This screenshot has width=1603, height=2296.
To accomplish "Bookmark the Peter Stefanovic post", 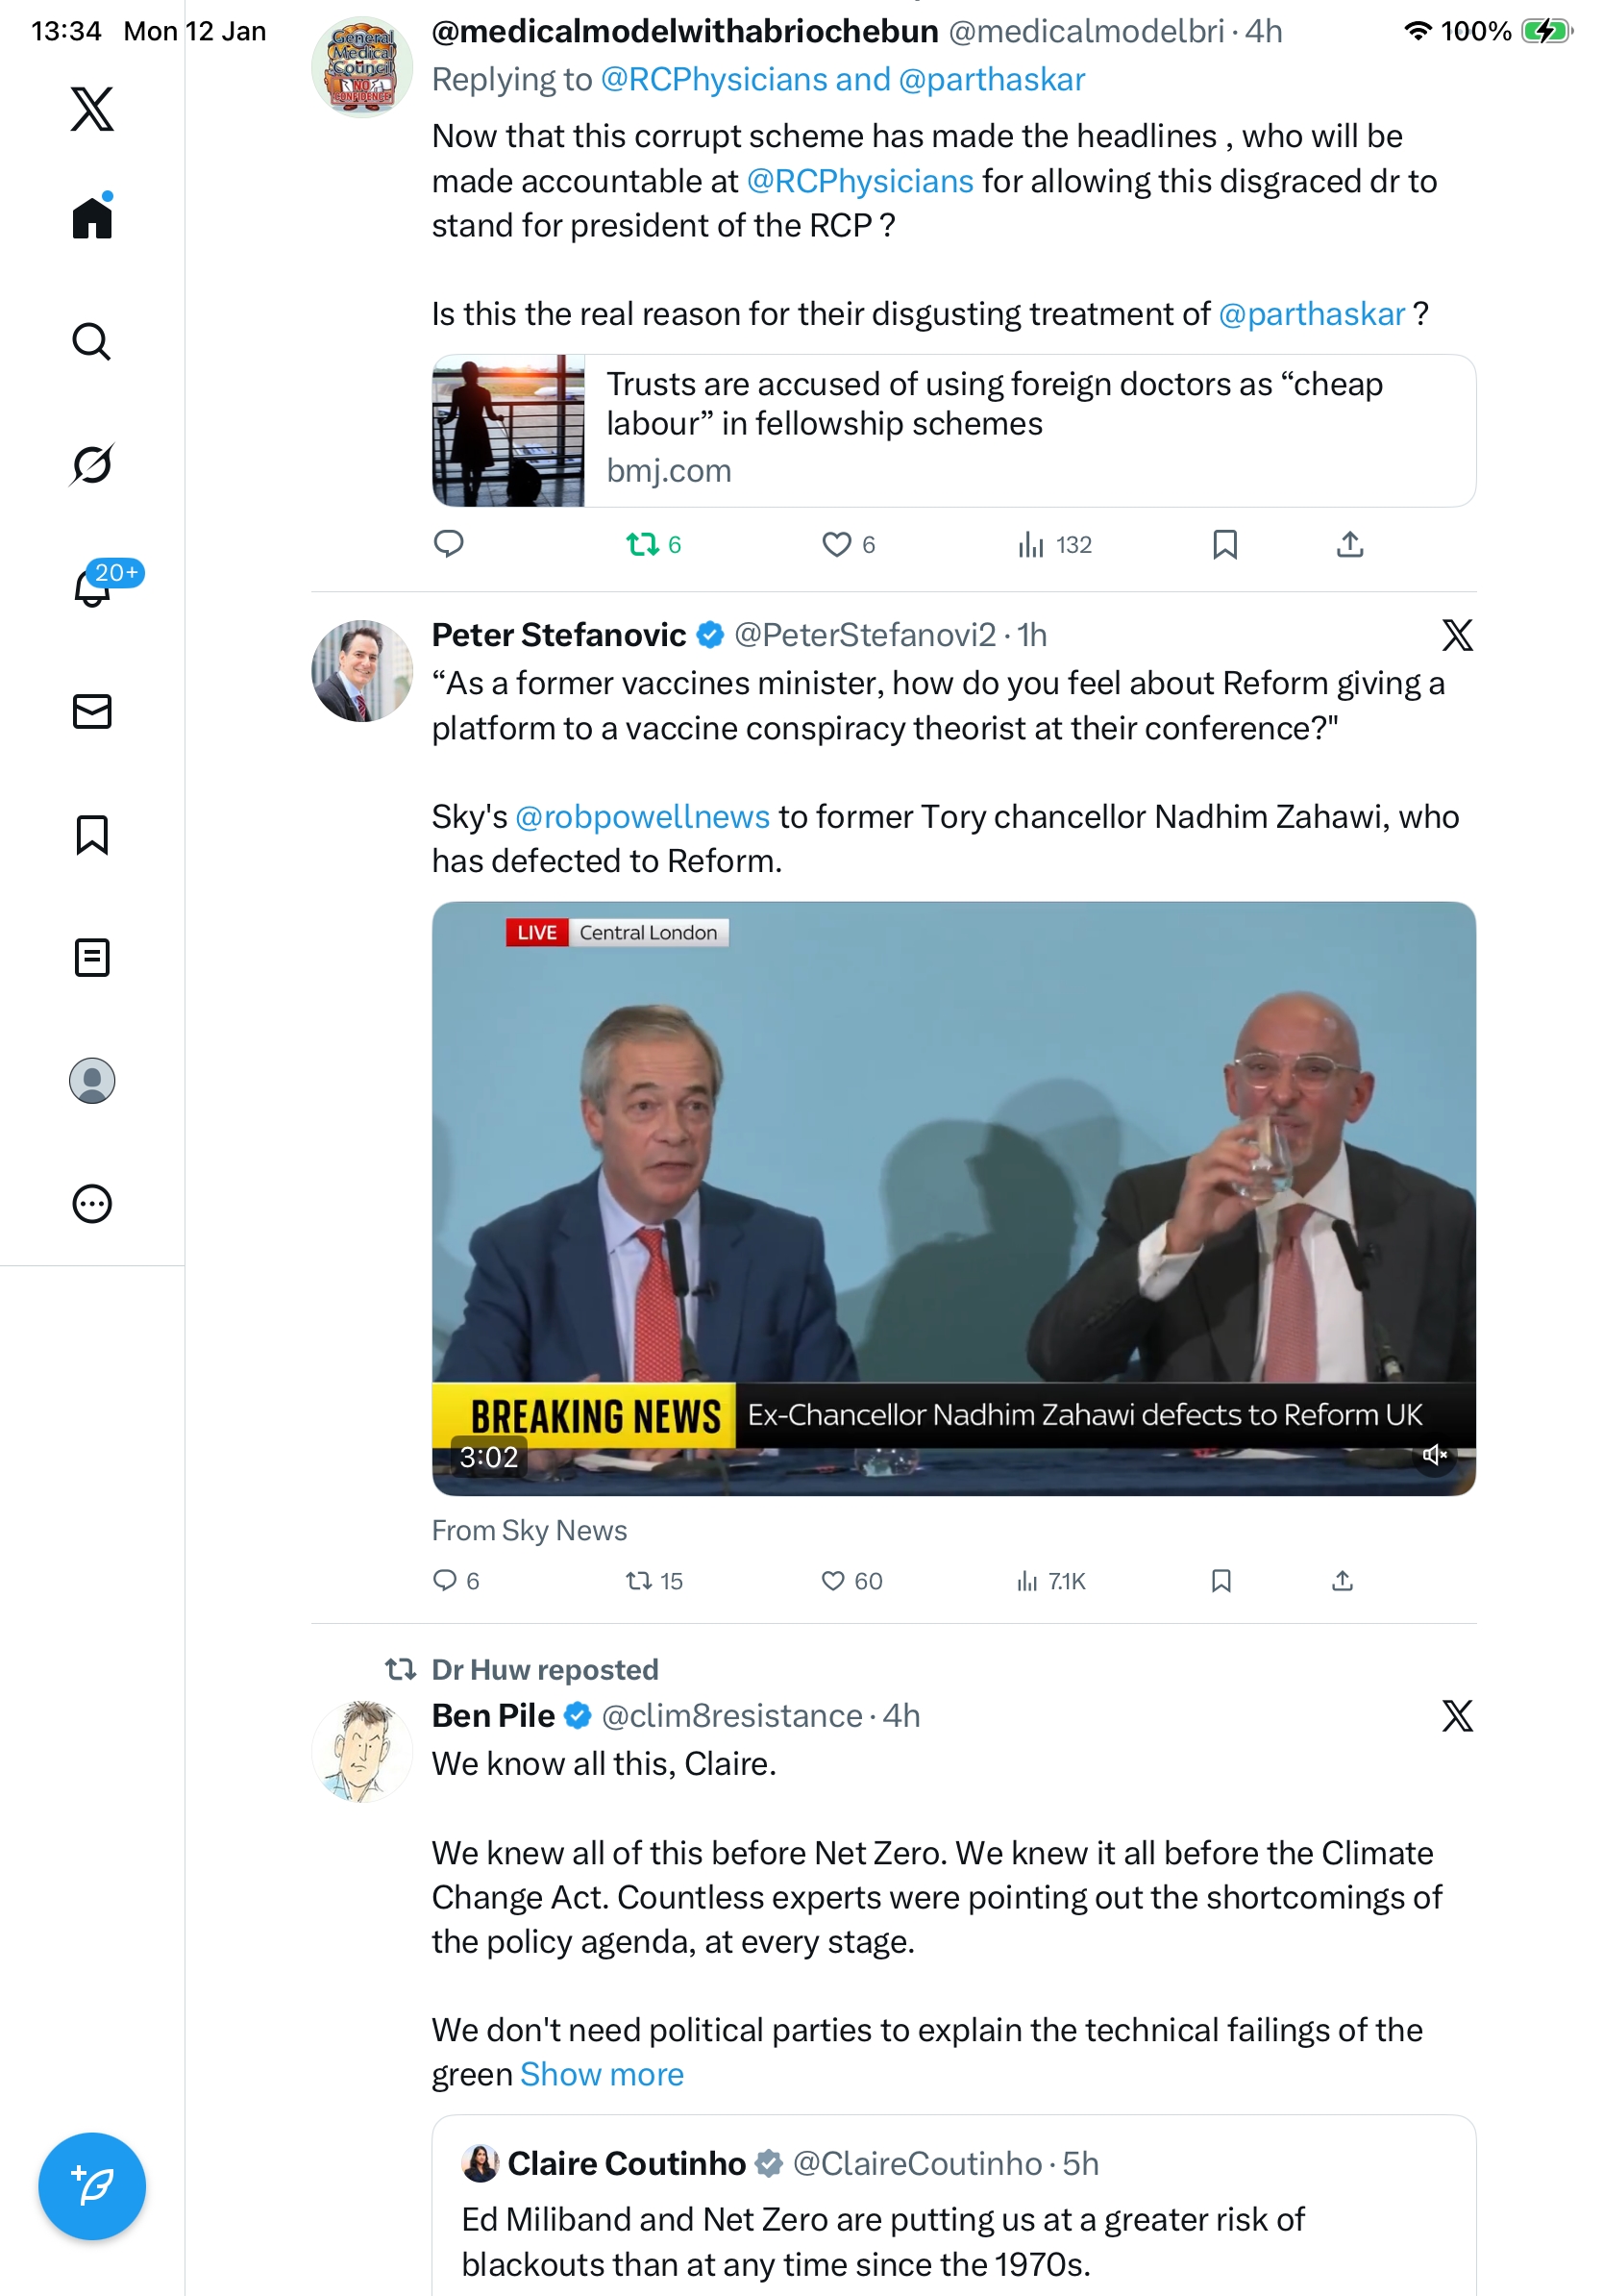I will (x=1221, y=1580).
